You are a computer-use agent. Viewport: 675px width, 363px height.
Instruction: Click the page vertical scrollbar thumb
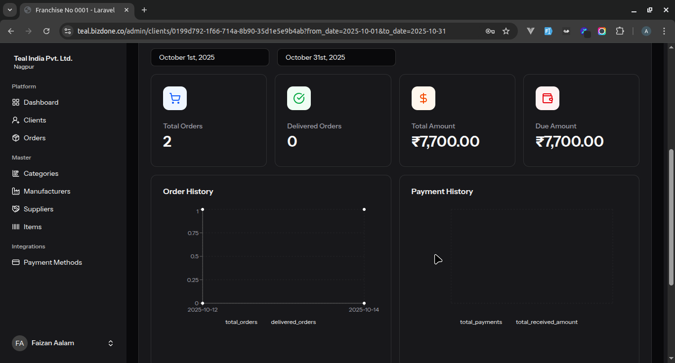pos(671,217)
